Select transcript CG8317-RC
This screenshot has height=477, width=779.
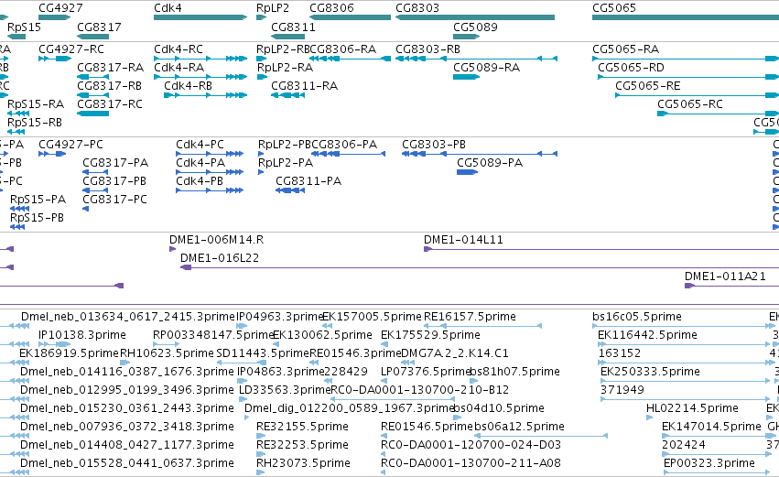[110, 104]
